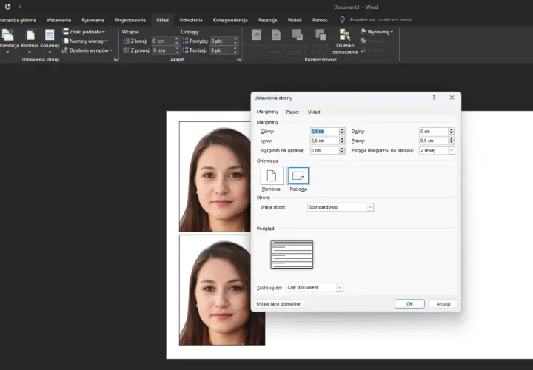Switch to Widok ribbon tab
Screen dimensions: 533x370
coord(295,20)
